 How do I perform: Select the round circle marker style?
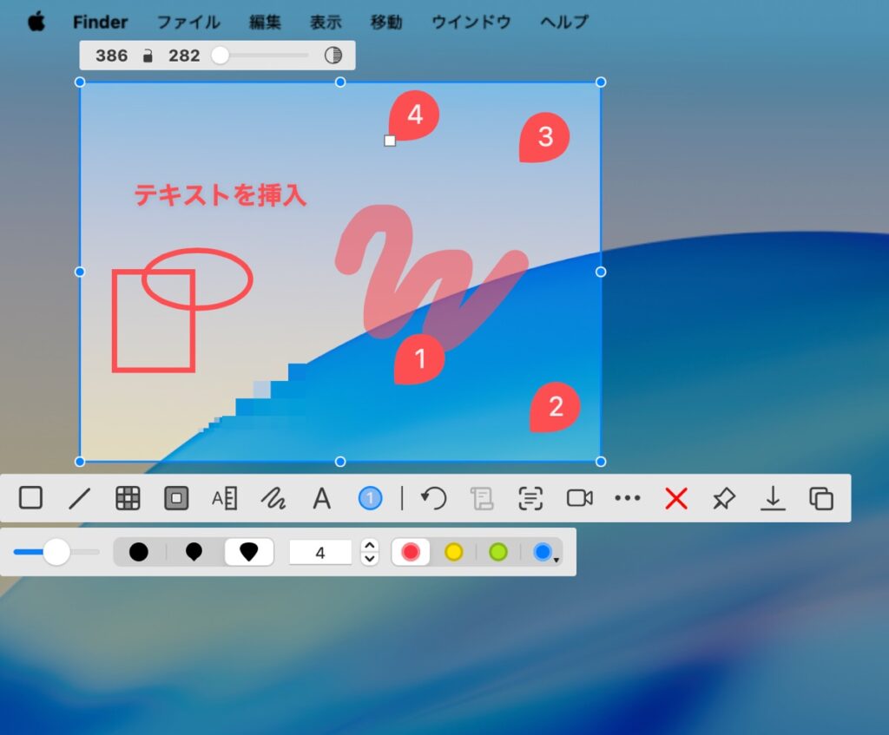139,552
